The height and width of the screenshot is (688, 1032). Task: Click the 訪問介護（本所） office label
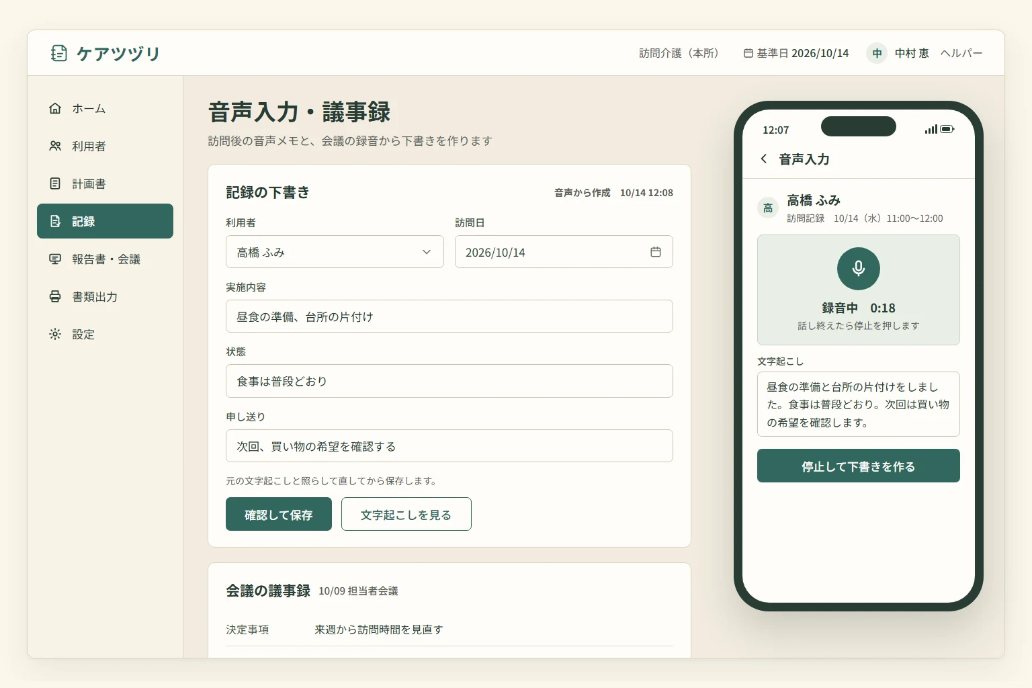679,53
